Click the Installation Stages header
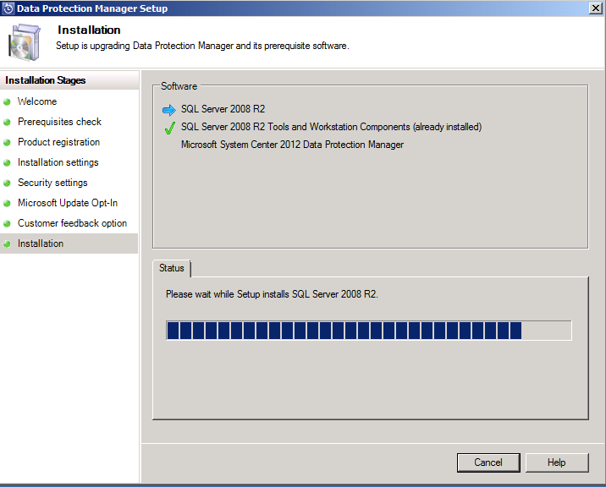Image resolution: width=606 pixels, height=487 pixels. 45,80
